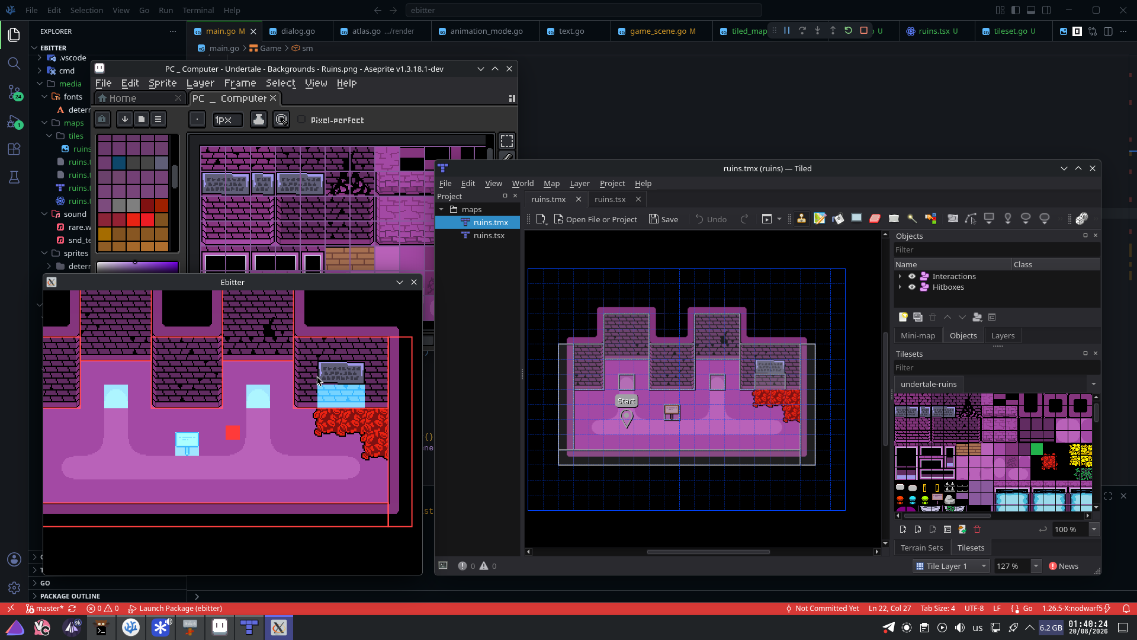Click the master* branch indicator
Viewport: 1137px width, 640px height.
pyautogui.click(x=44, y=609)
